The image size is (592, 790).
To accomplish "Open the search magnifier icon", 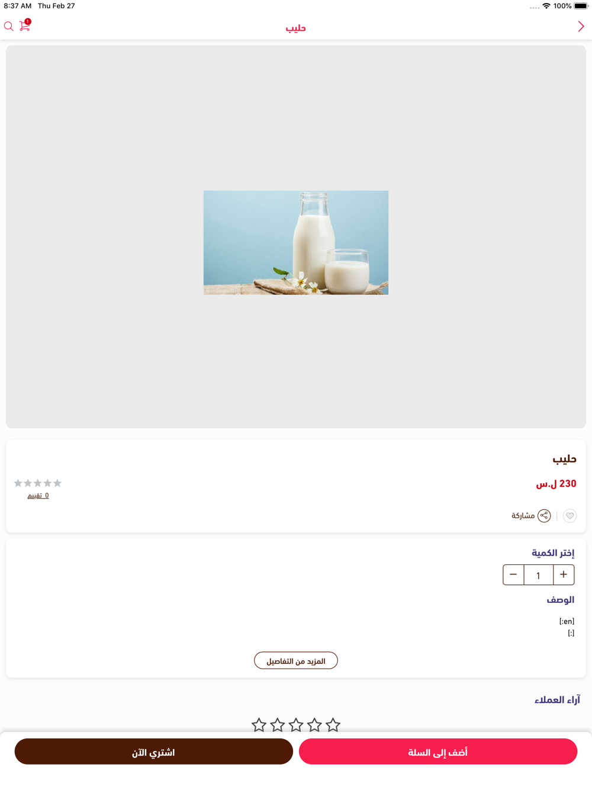I will (x=9, y=26).
